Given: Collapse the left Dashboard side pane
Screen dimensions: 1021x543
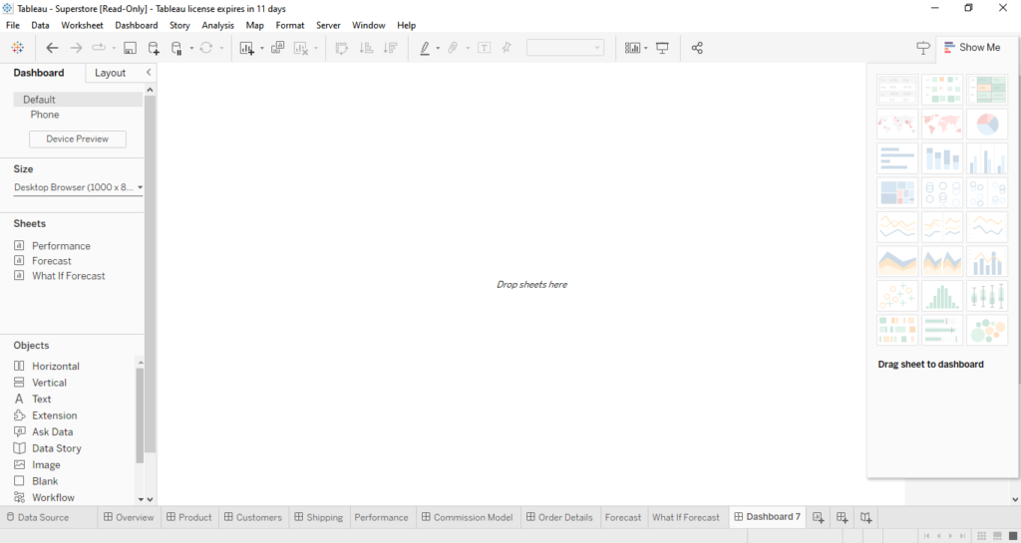Looking at the screenshot, I should [x=149, y=73].
